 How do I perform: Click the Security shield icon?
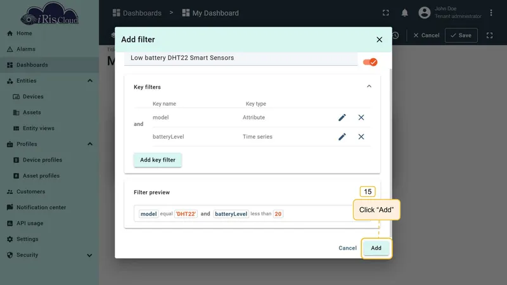coord(10,255)
